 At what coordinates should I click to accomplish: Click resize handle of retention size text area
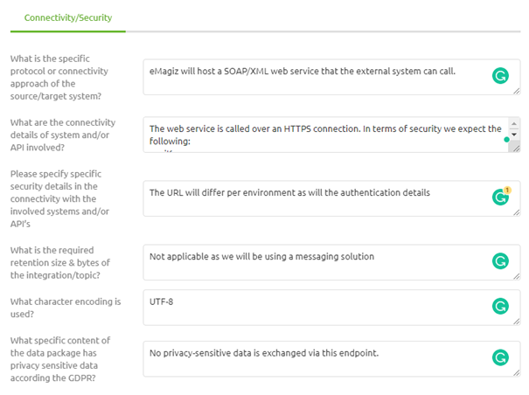(x=517, y=276)
